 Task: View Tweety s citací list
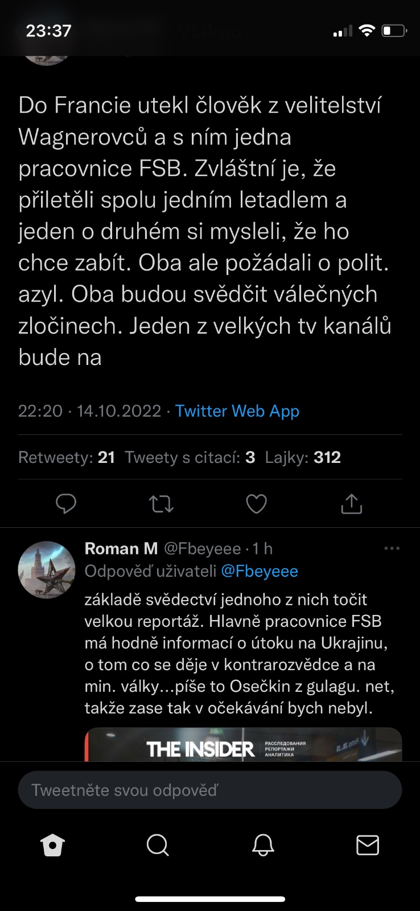[x=190, y=457]
